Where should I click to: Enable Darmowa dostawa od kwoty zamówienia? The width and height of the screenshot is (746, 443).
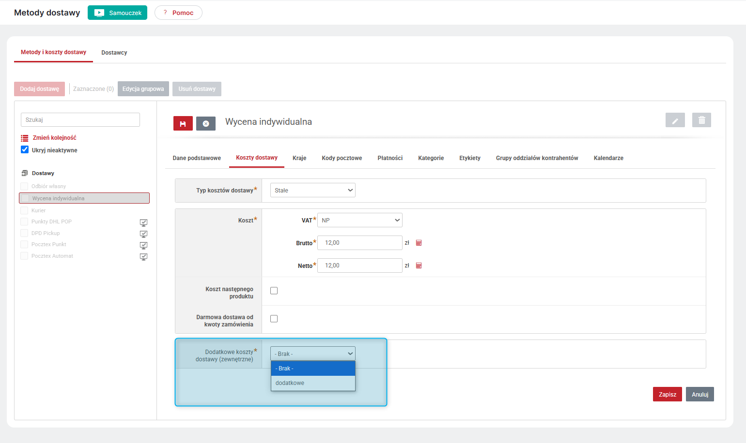click(274, 319)
